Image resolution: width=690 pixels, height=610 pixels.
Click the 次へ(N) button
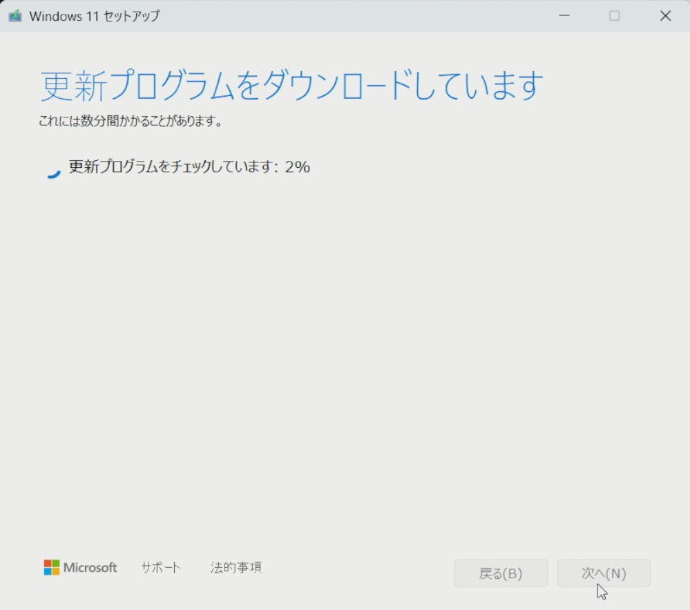[604, 573]
